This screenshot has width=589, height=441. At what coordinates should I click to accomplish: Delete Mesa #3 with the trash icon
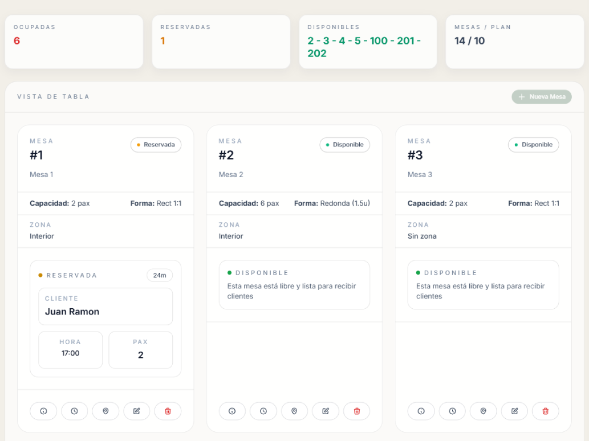(546, 411)
